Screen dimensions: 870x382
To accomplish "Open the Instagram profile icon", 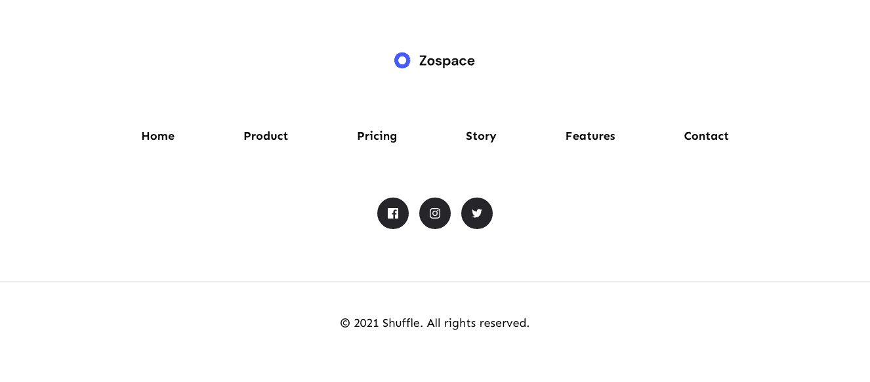I will 435,213.
